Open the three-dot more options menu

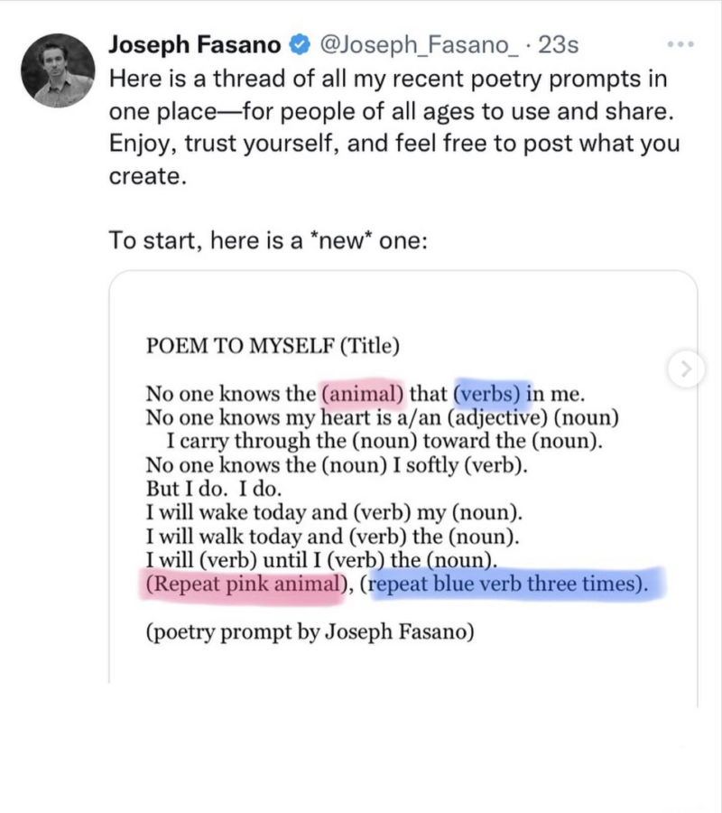click(x=678, y=43)
